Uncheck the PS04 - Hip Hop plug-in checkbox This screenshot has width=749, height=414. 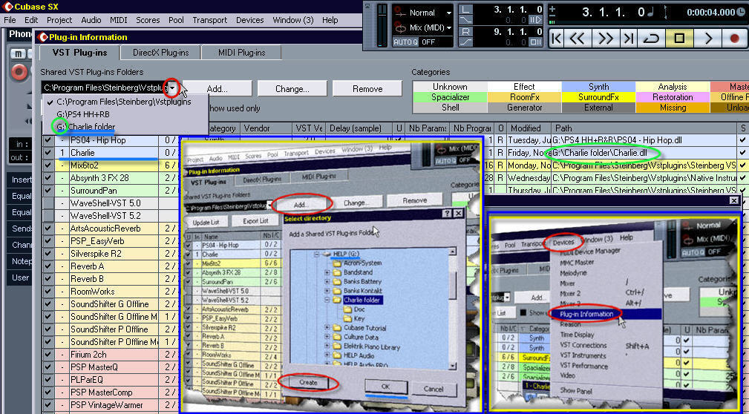48,141
